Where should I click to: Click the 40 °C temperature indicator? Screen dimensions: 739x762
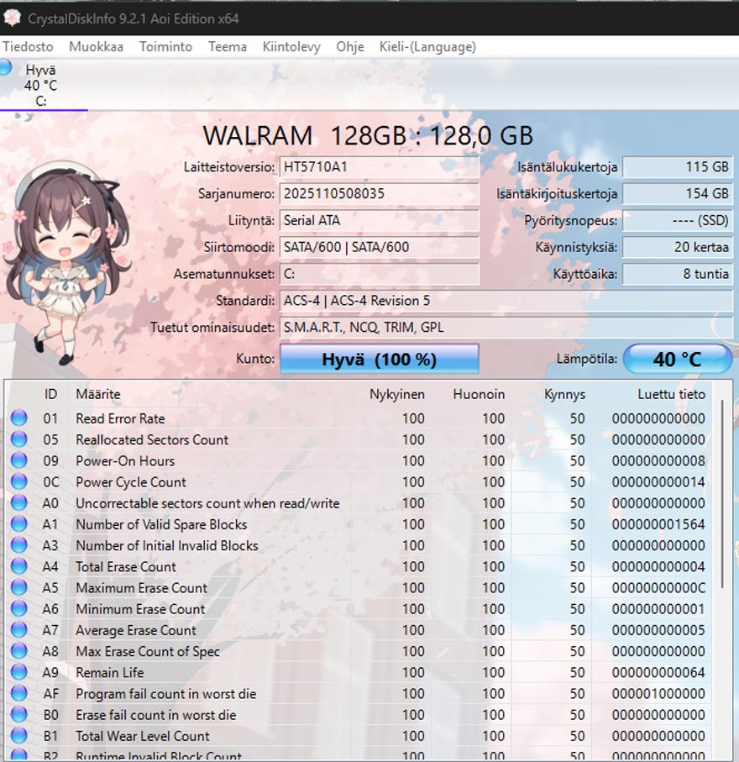point(678,359)
